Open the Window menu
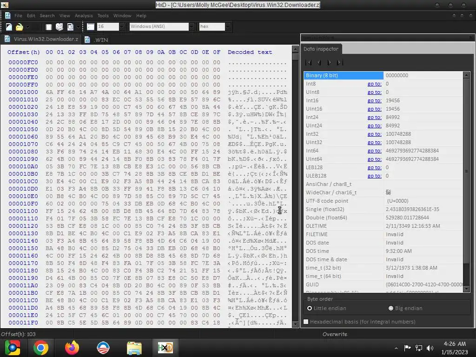476x357 pixels. click(x=122, y=15)
